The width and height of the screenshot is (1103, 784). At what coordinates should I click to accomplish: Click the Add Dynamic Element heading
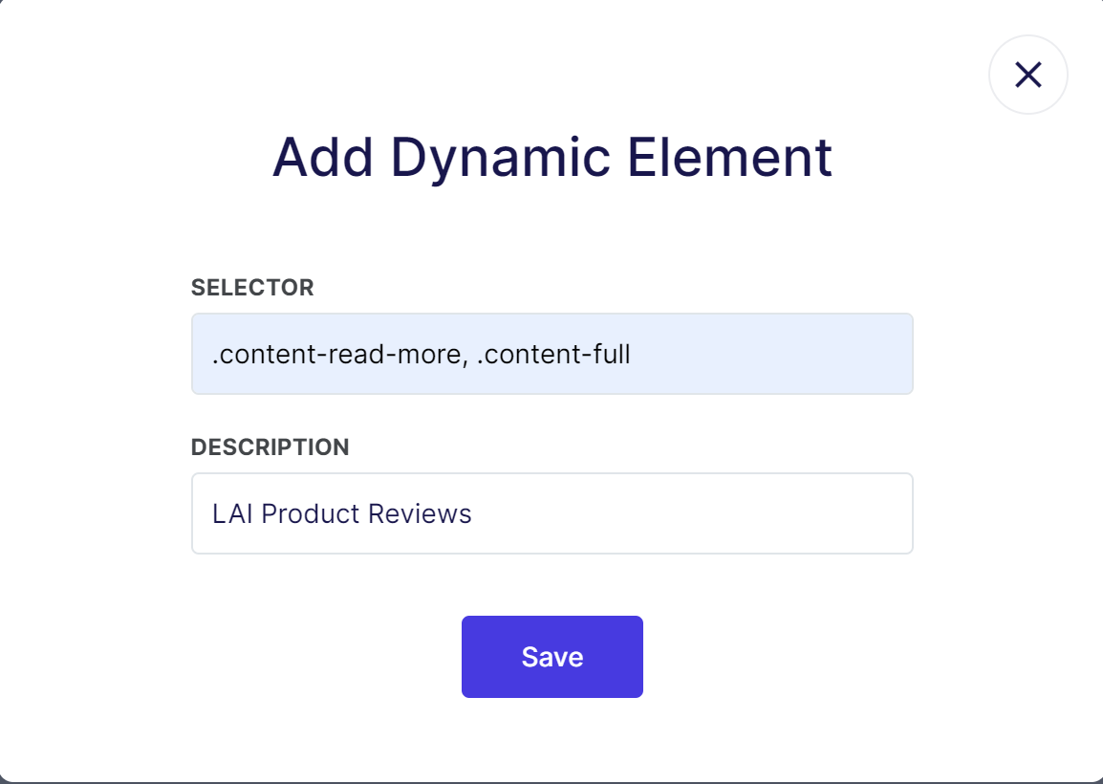tap(552, 158)
